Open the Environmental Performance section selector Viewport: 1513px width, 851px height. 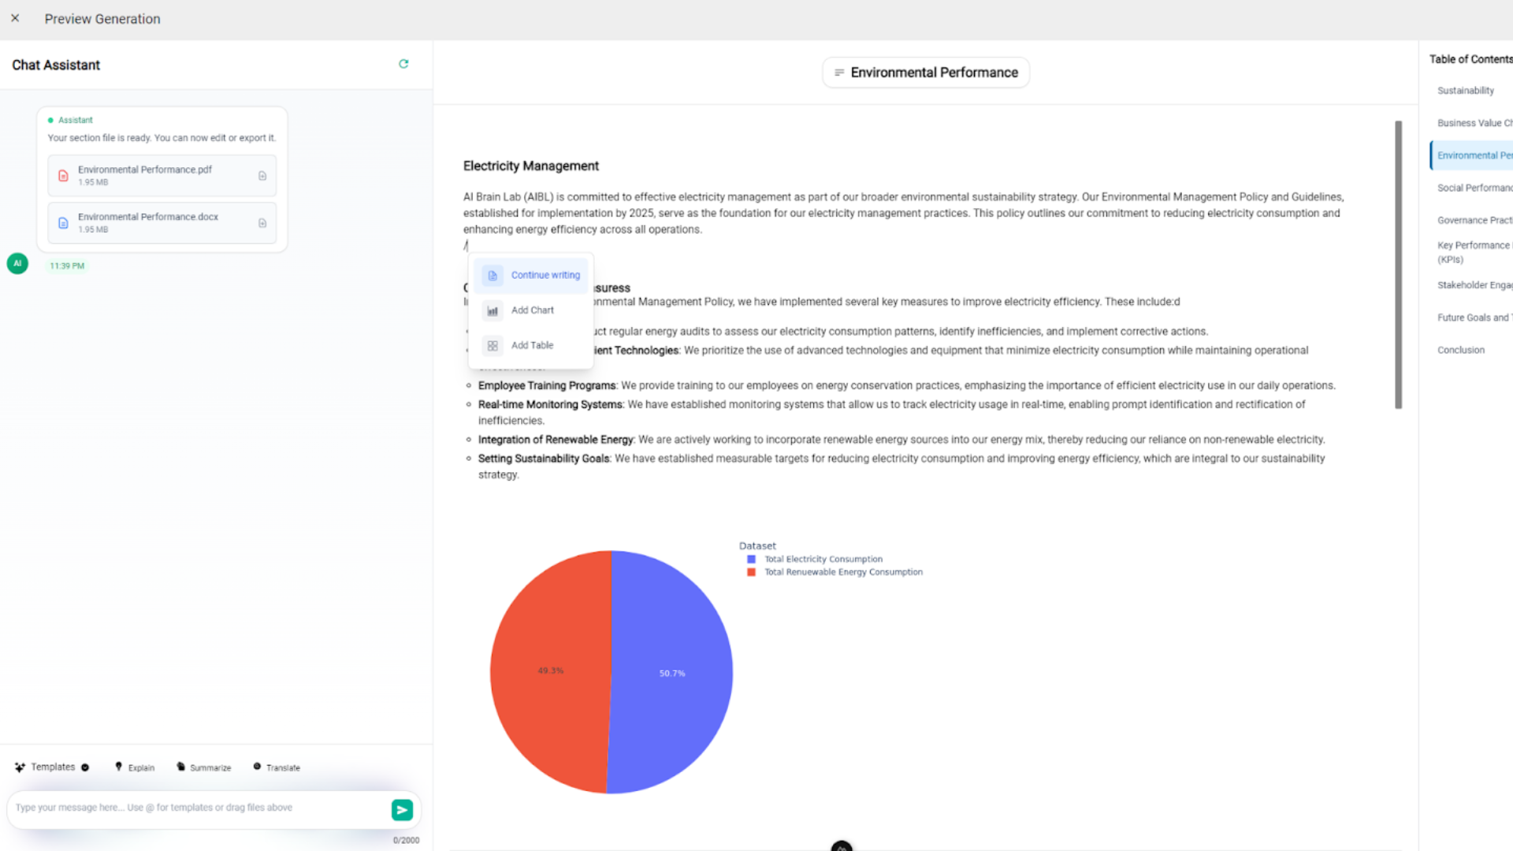pyautogui.click(x=926, y=72)
